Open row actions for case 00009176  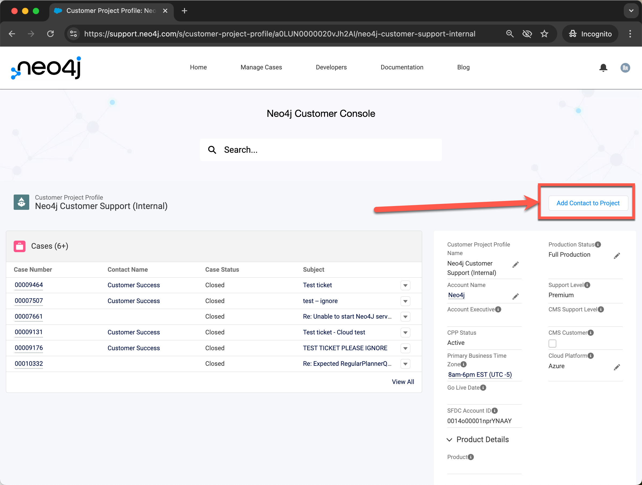point(405,348)
